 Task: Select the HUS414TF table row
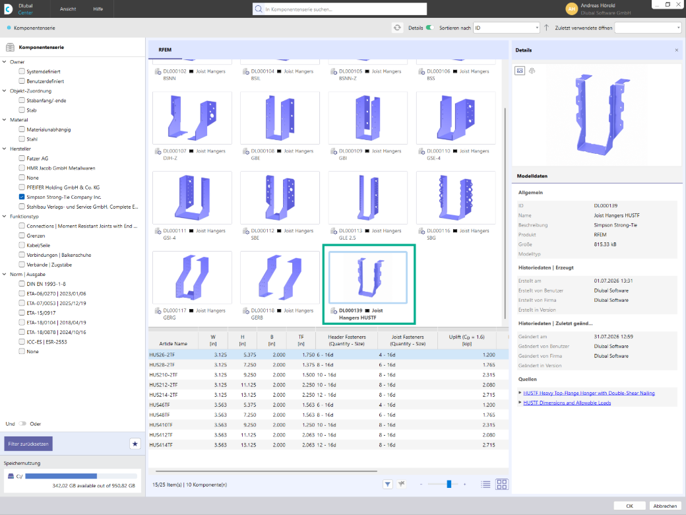point(328,444)
